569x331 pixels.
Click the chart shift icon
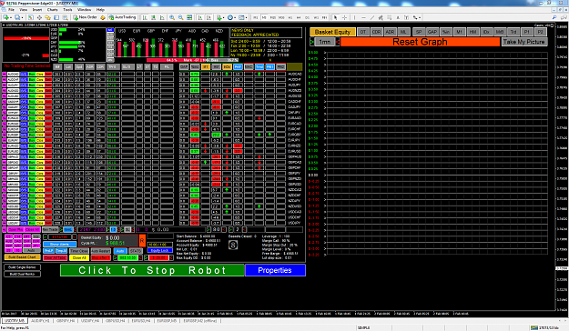[x=208, y=17]
